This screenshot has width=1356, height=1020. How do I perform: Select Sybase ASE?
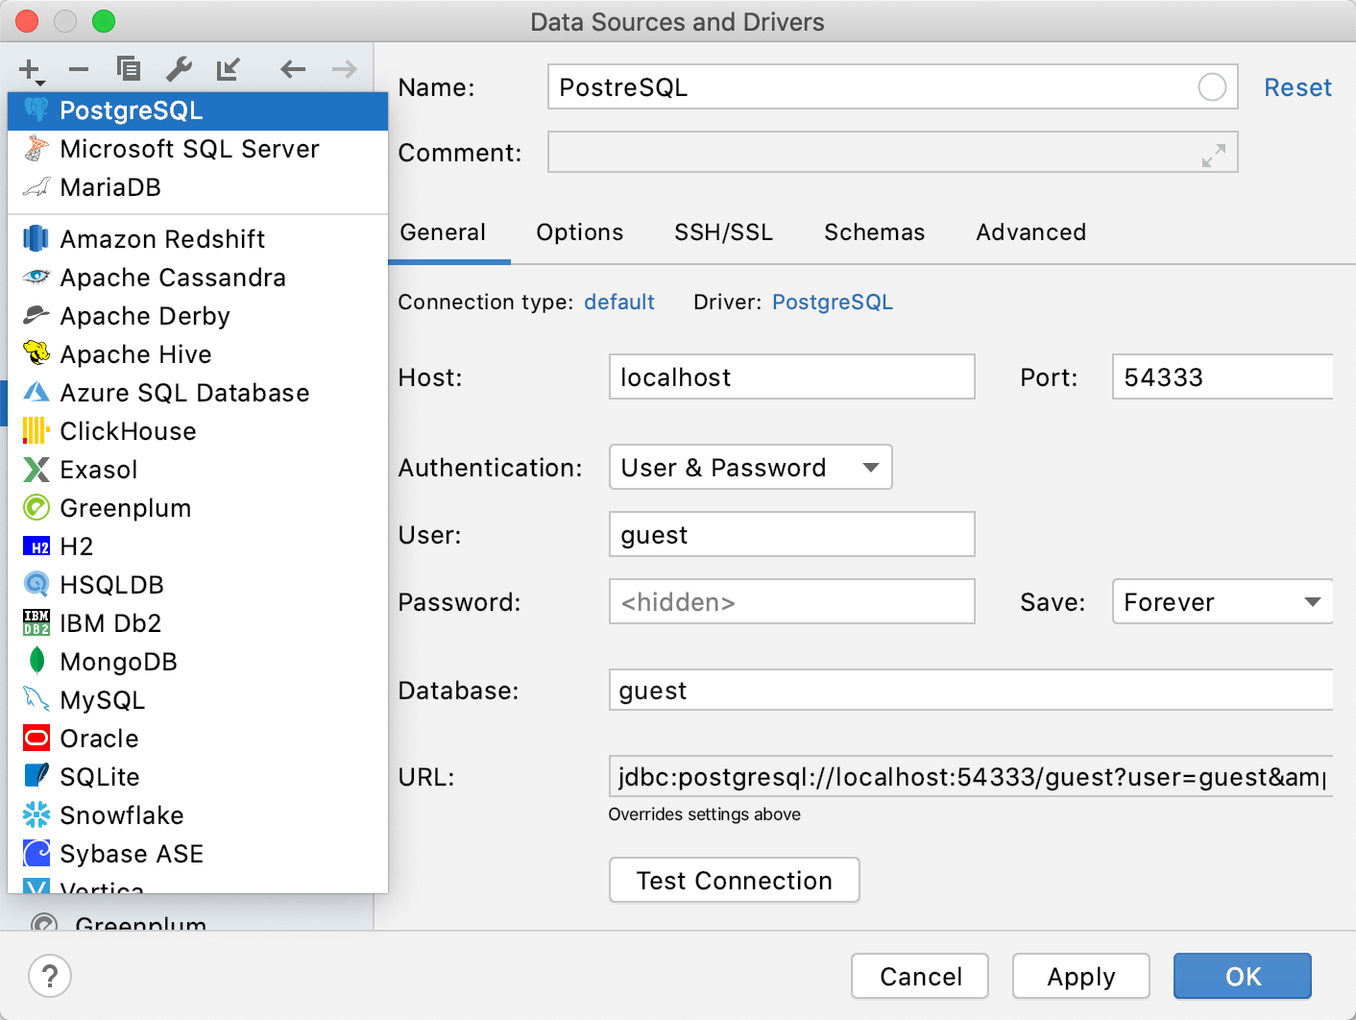click(x=198, y=854)
